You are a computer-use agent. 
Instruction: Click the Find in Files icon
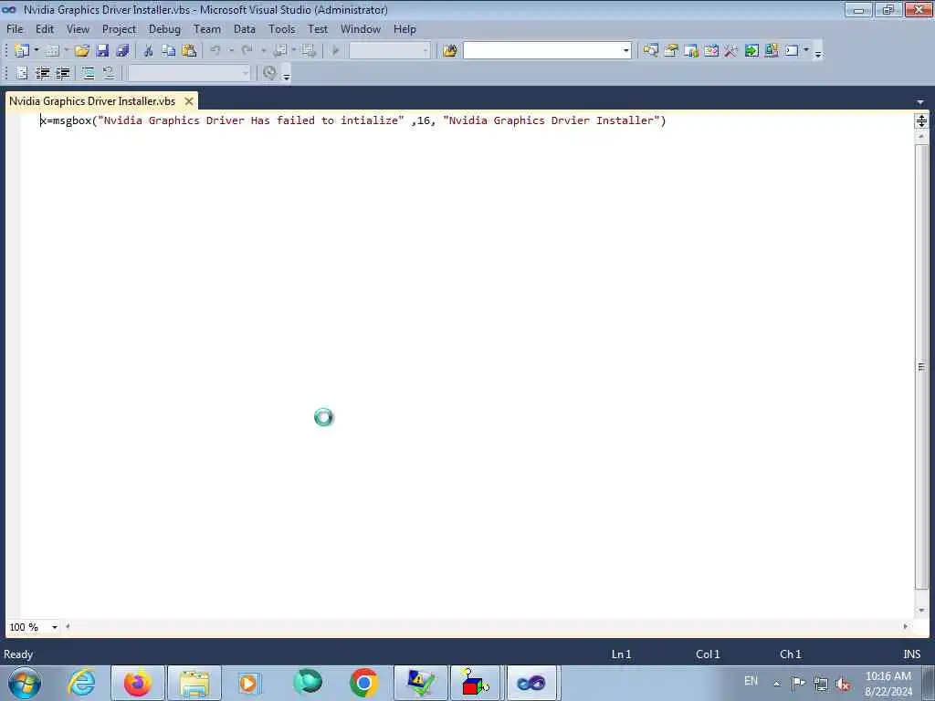coord(450,51)
